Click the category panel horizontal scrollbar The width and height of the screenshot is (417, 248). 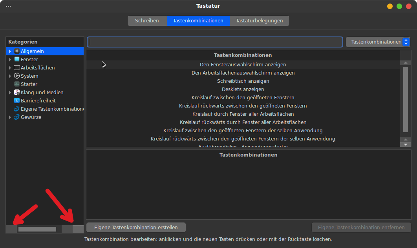pyautogui.click(x=37, y=229)
